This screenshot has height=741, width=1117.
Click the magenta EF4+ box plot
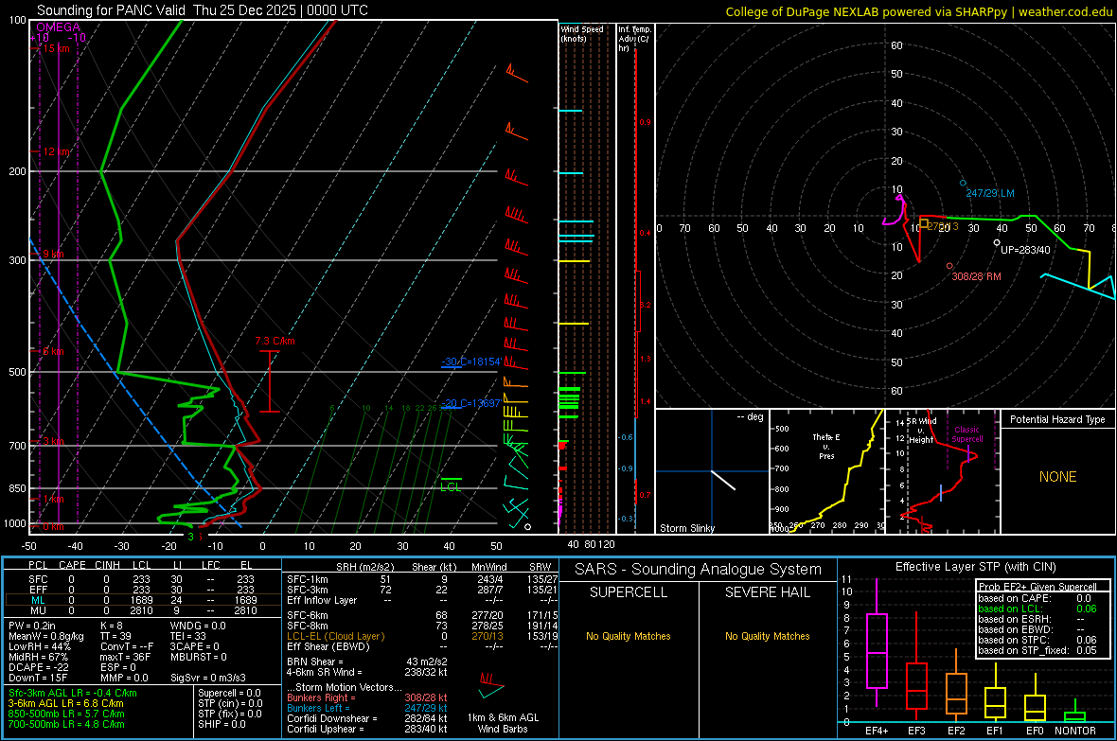point(877,643)
